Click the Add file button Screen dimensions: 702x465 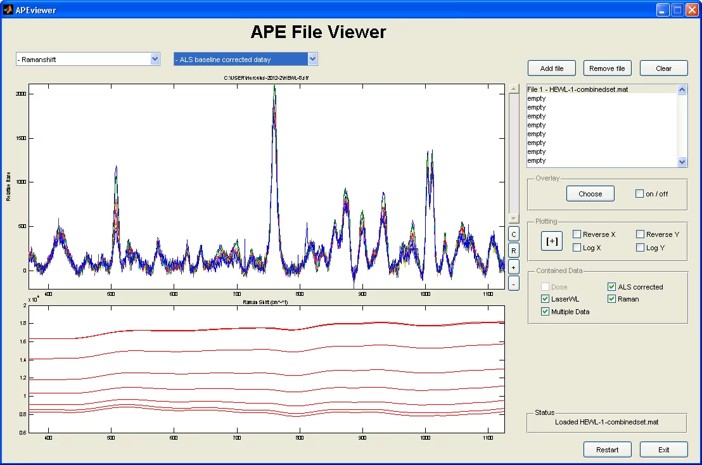point(552,68)
